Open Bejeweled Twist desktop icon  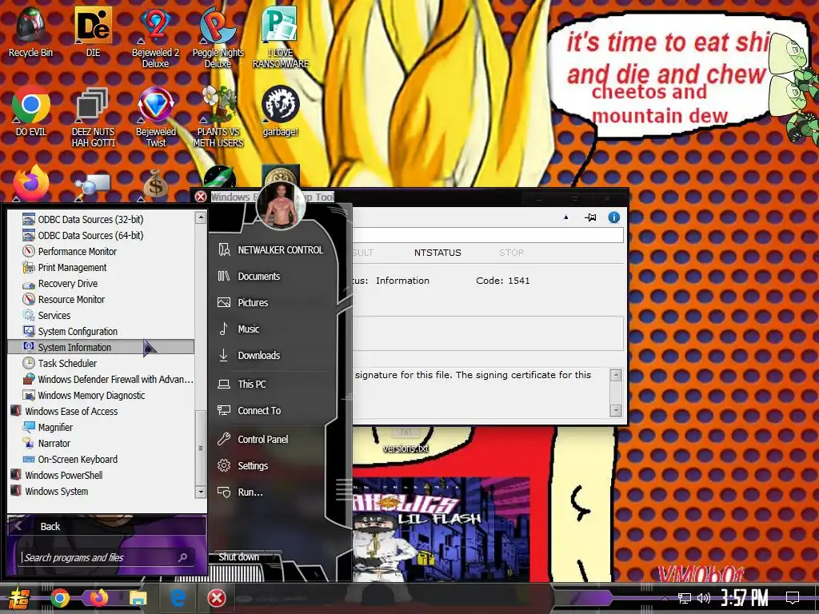pyautogui.click(x=156, y=116)
